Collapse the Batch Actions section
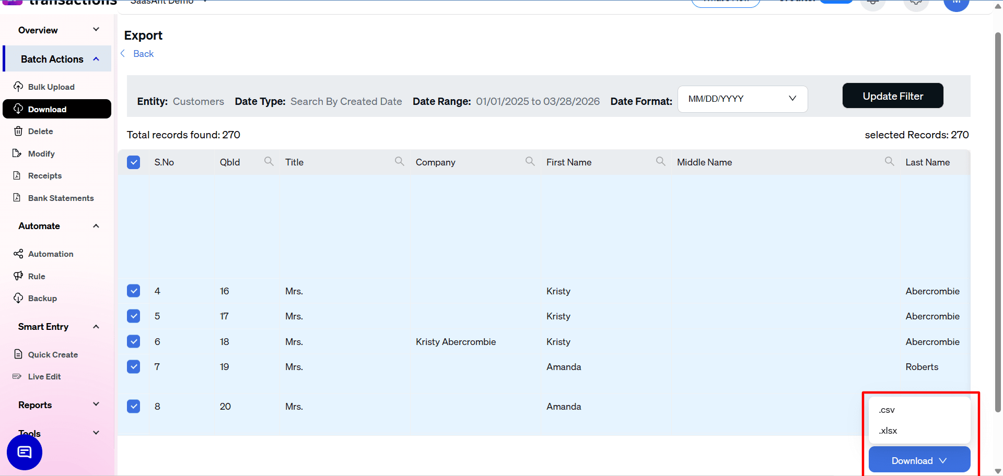This screenshot has width=1003, height=476. (x=57, y=58)
